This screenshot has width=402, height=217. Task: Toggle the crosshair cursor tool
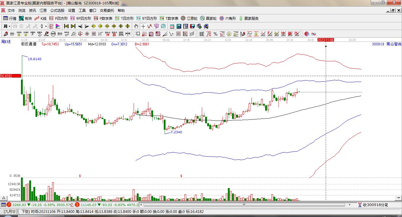(x=143, y=26)
